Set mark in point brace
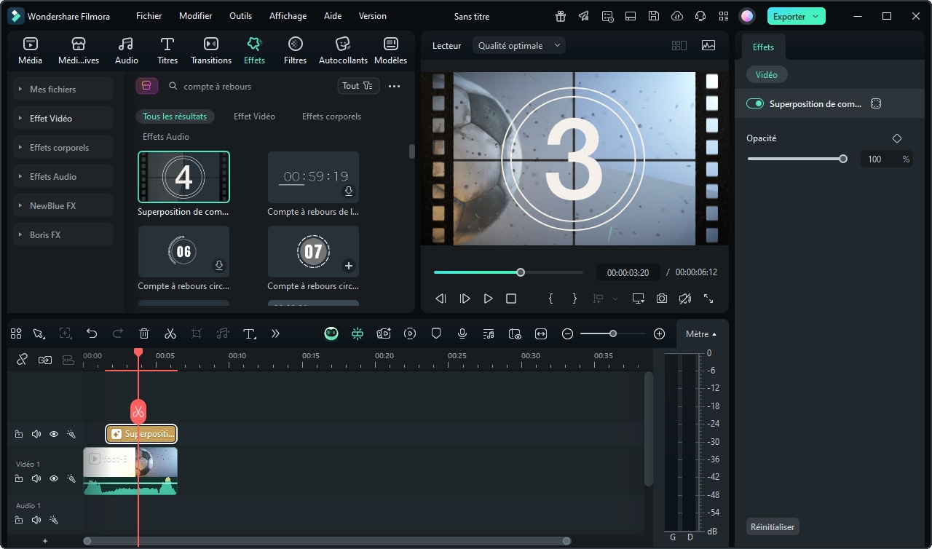Viewport: 932px width, 549px height. pos(551,299)
